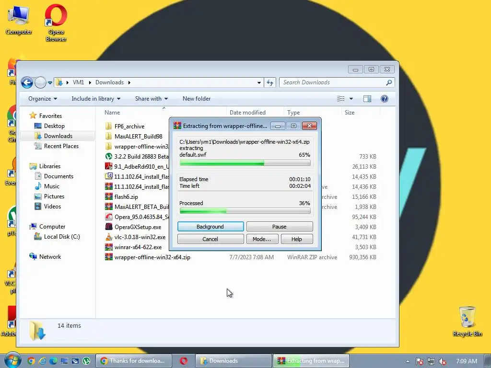
Task: Select Favorites in navigation pane
Action: (50, 116)
